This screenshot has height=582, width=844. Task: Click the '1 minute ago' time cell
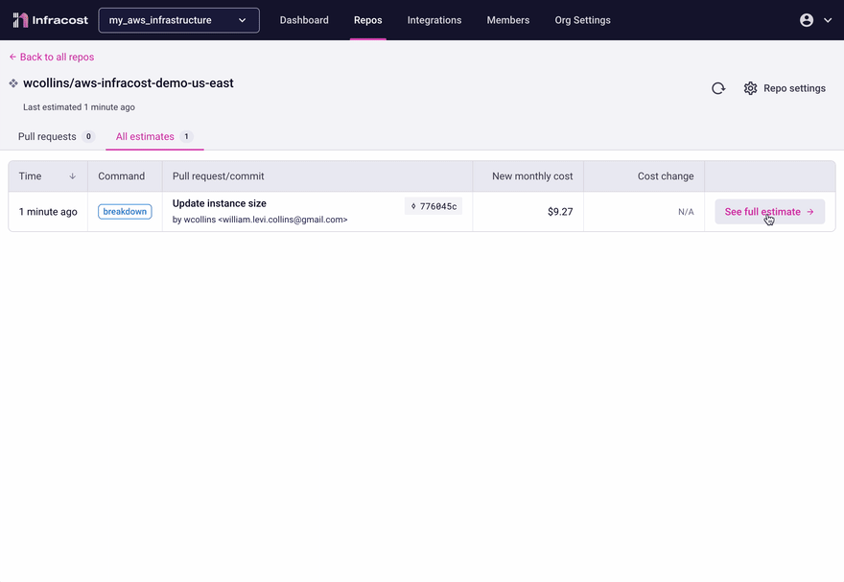click(48, 212)
